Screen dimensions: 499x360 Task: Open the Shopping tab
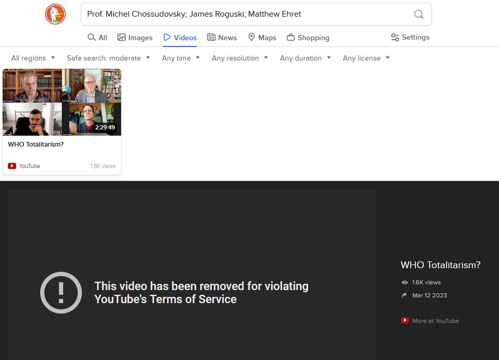pos(308,38)
